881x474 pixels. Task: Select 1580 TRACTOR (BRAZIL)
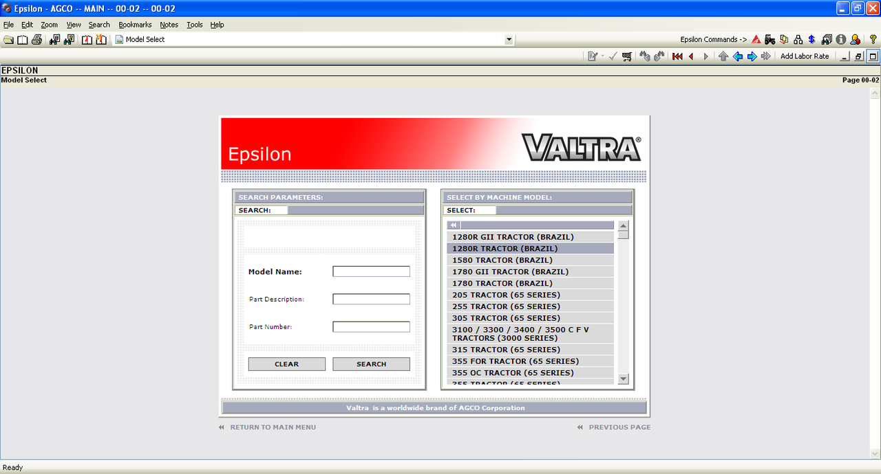(530, 260)
